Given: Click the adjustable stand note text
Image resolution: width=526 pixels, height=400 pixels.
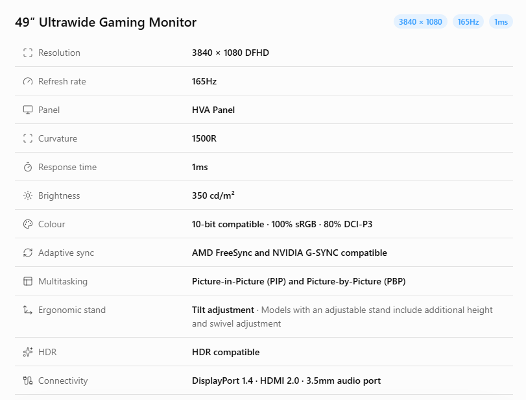Looking at the screenshot, I should pos(342,317).
